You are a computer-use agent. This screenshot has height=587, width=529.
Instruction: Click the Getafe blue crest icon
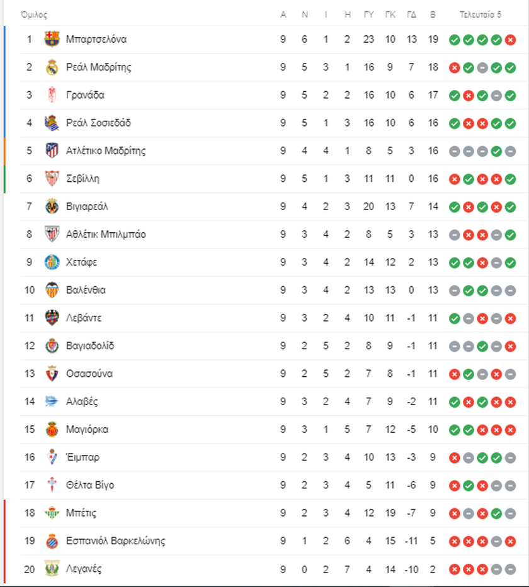52,262
